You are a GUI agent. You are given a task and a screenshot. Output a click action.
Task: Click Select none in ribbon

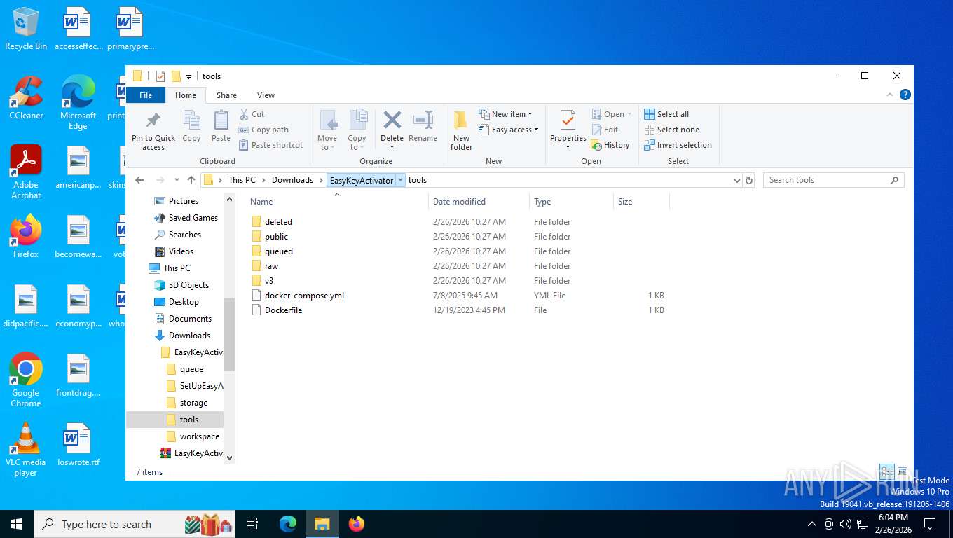671,130
